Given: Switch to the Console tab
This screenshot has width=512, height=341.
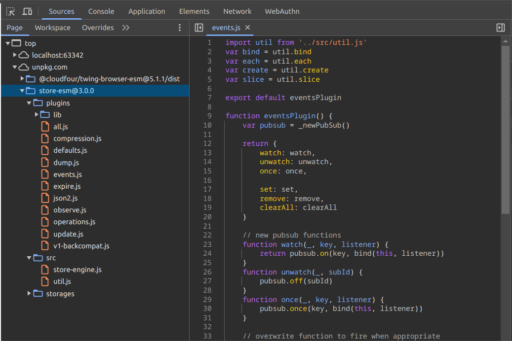Looking at the screenshot, I should click(x=101, y=11).
